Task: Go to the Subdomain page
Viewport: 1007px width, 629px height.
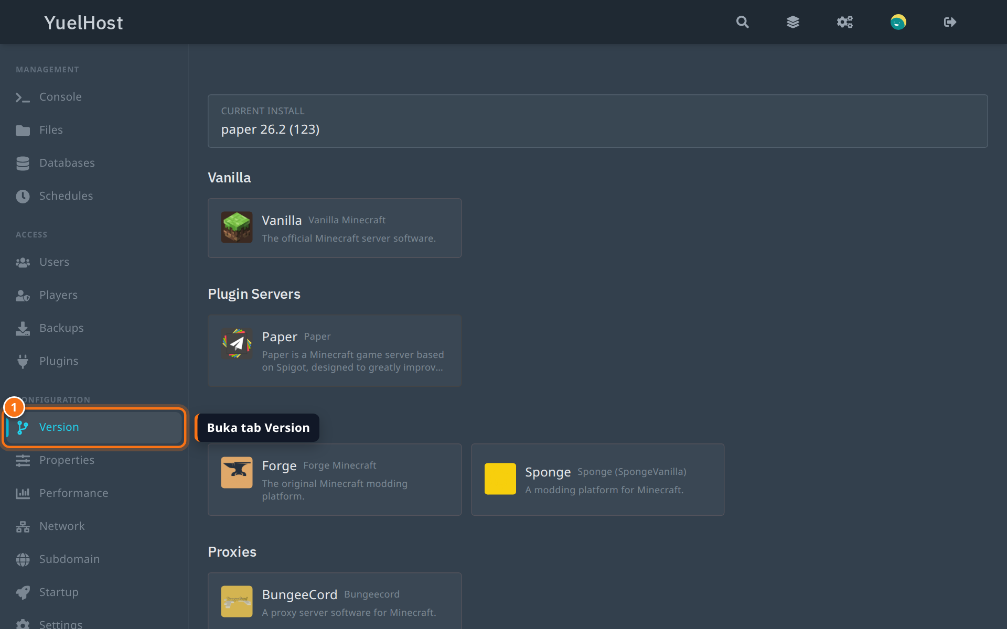Action: click(94, 559)
